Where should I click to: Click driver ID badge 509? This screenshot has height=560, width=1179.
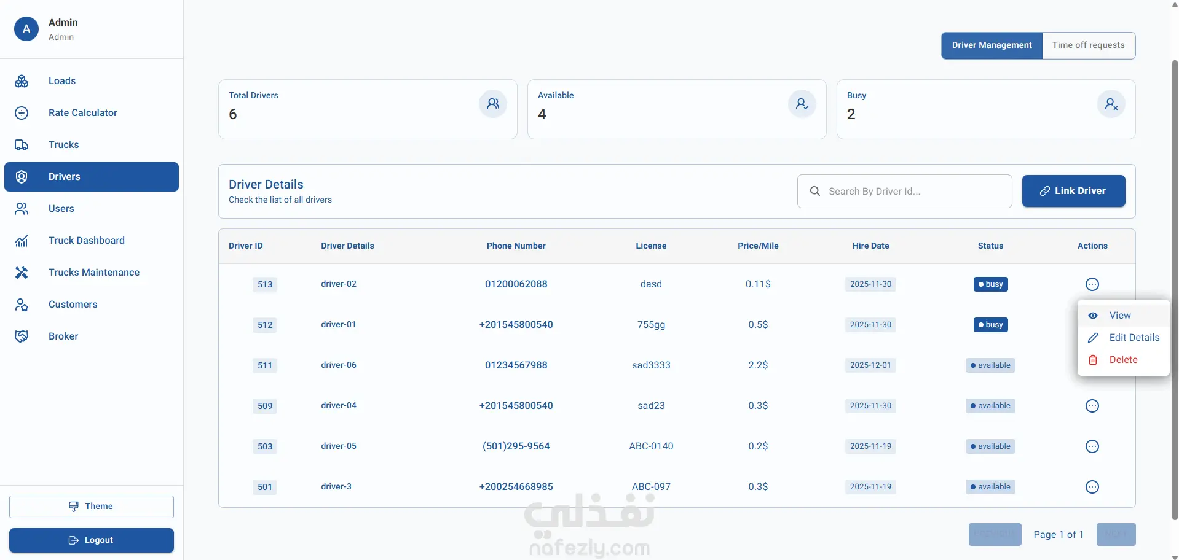pyautogui.click(x=265, y=406)
